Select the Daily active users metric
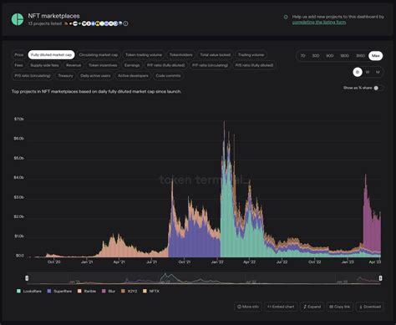 (95, 76)
